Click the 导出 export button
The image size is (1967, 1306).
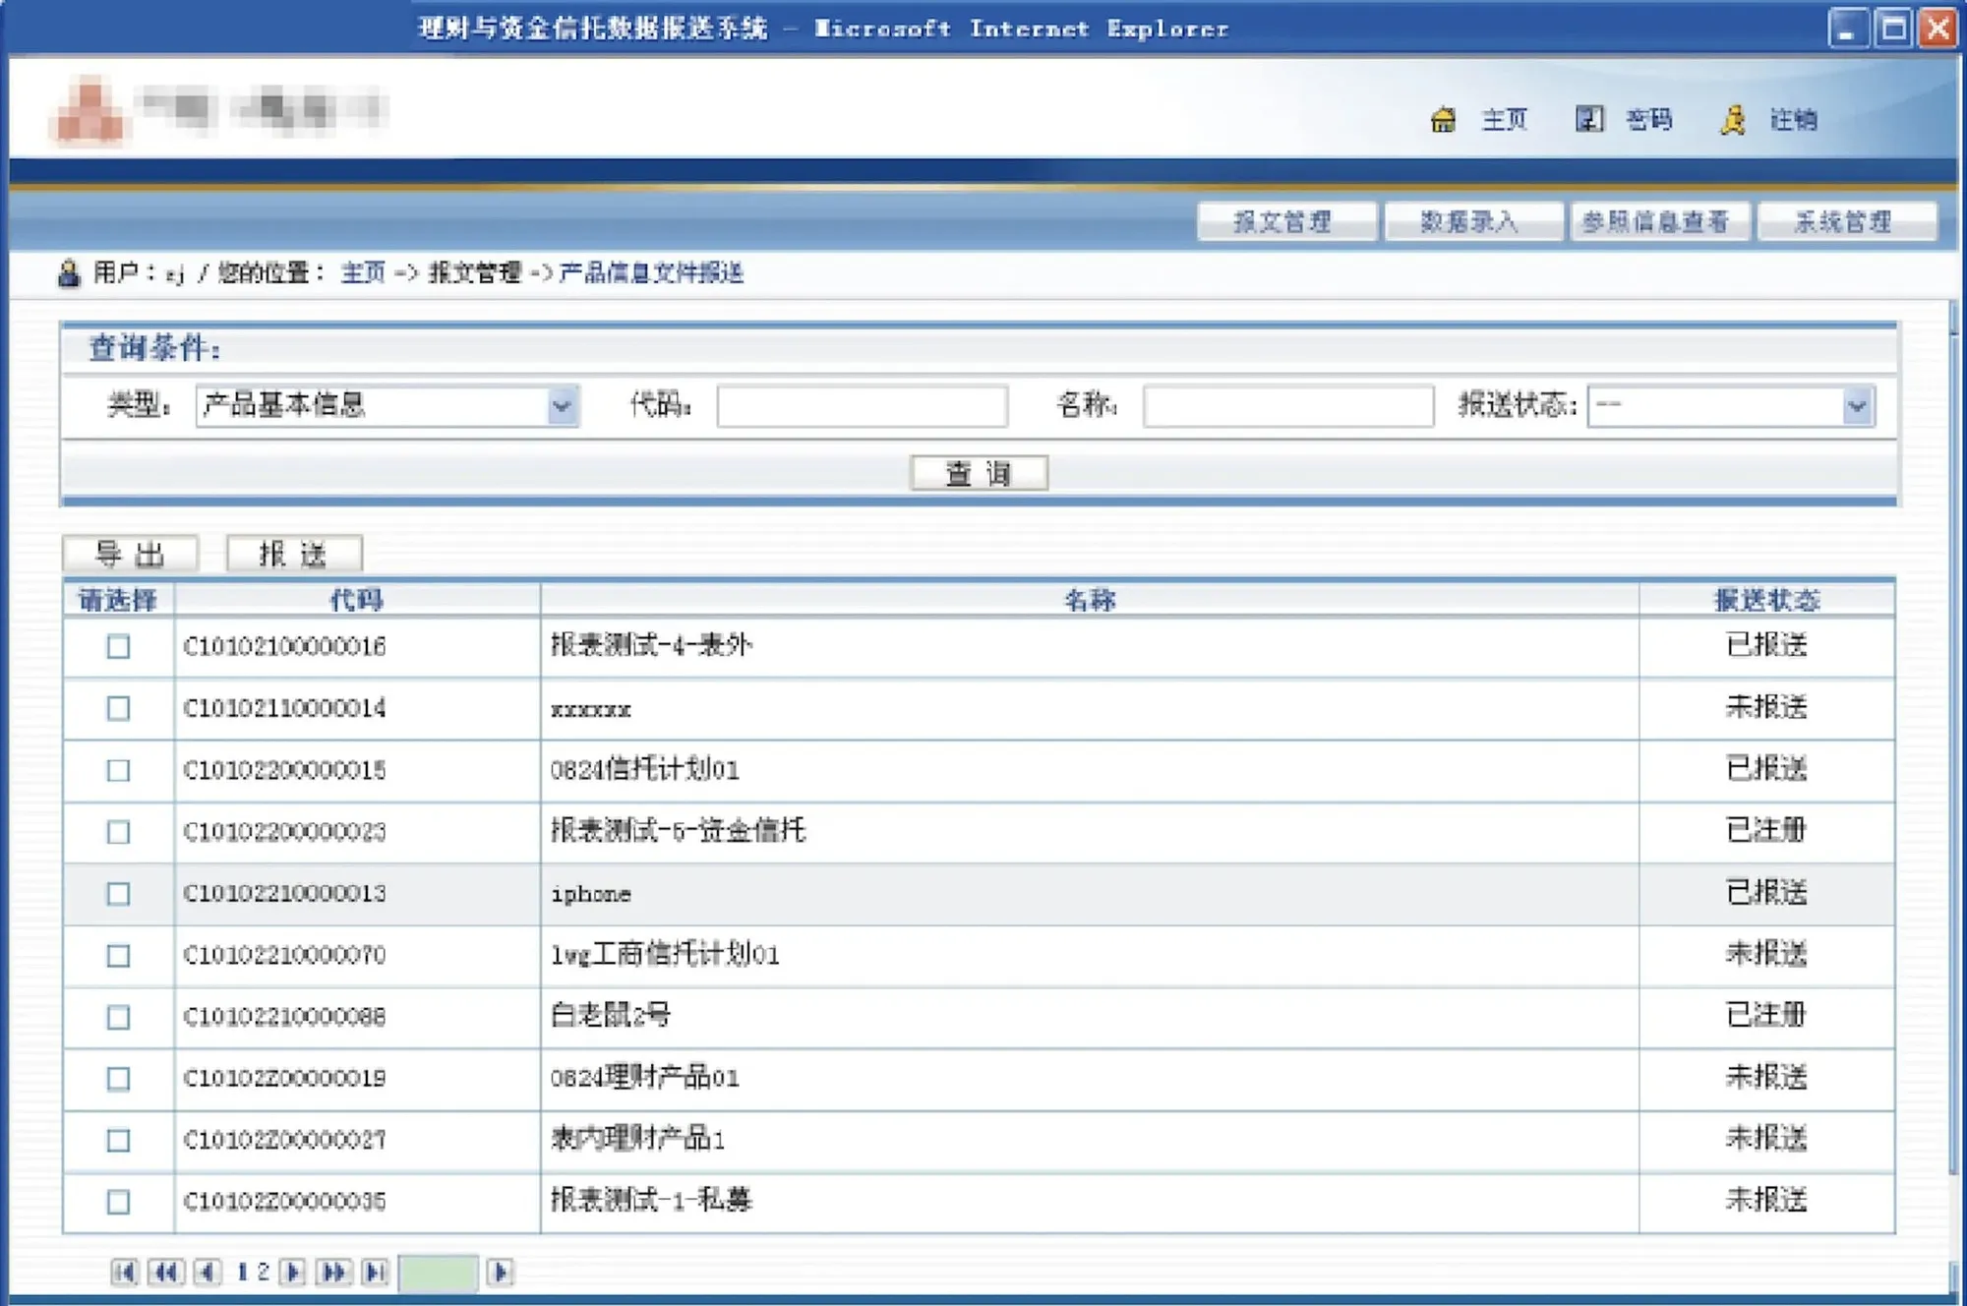point(130,554)
